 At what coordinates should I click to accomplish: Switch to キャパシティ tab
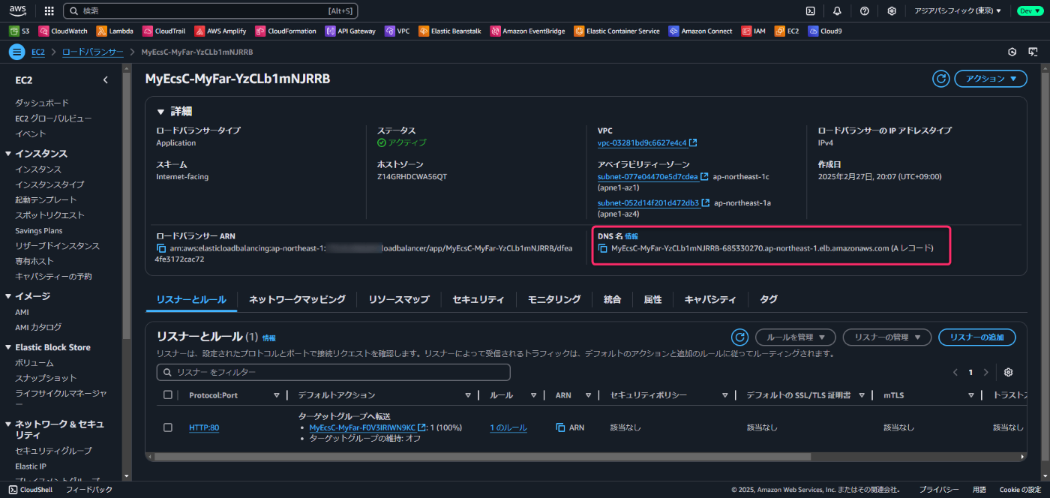710,299
